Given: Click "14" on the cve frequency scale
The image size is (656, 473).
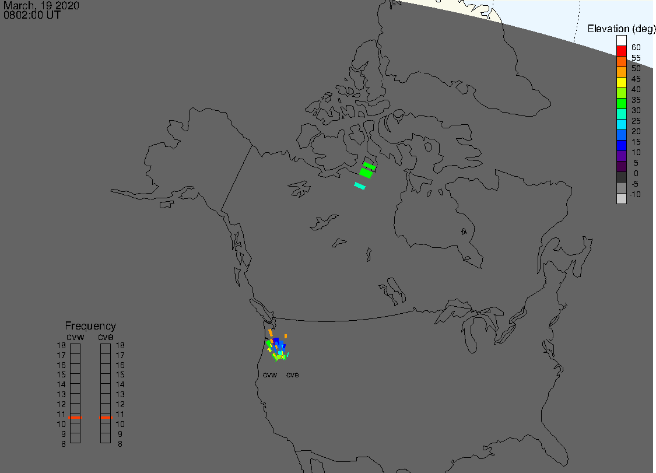Looking at the screenshot, I should click(x=120, y=384).
